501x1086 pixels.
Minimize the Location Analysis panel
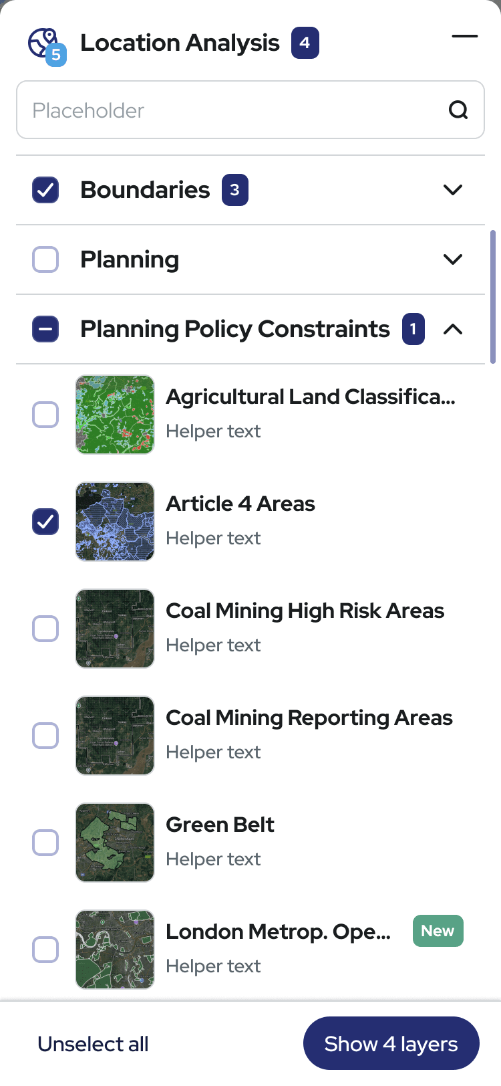[464, 36]
